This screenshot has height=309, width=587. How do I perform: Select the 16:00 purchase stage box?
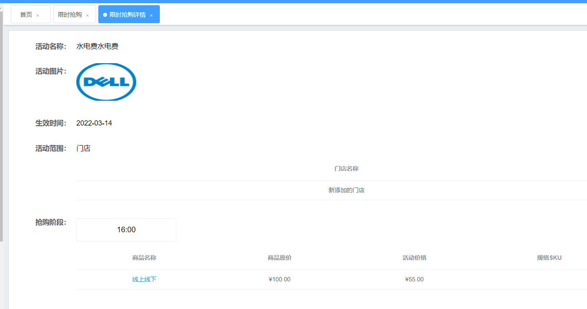click(126, 230)
